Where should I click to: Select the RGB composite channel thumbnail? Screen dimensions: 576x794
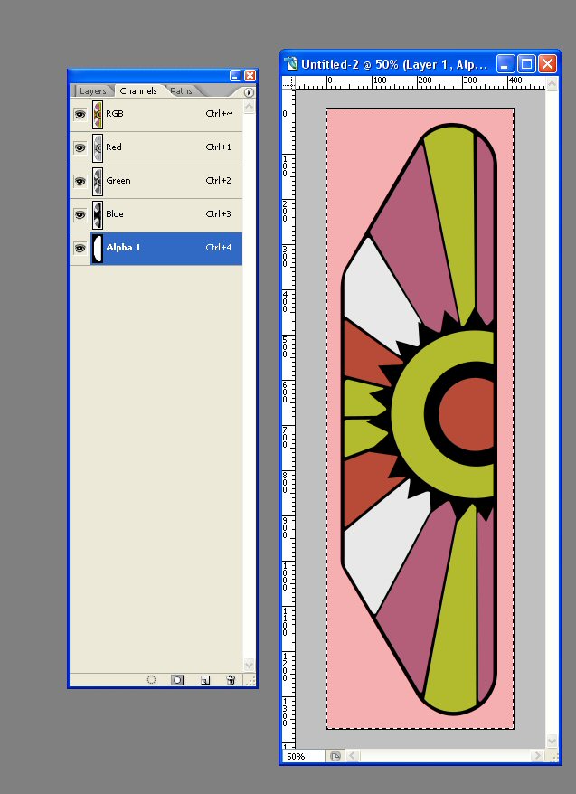(x=98, y=115)
